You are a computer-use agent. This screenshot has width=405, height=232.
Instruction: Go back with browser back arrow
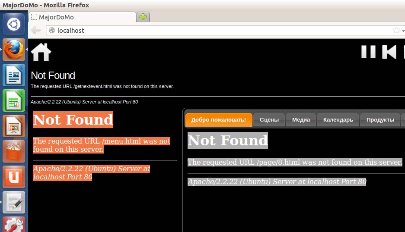(36, 31)
